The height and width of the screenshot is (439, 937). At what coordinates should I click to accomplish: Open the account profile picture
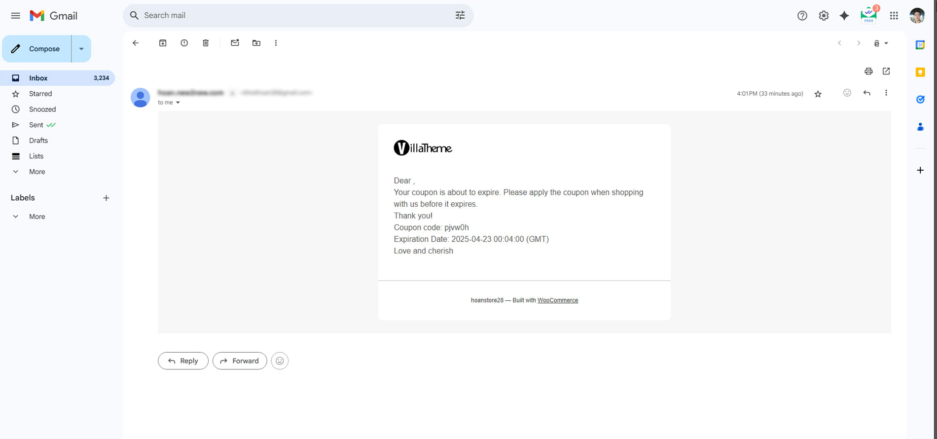917,16
